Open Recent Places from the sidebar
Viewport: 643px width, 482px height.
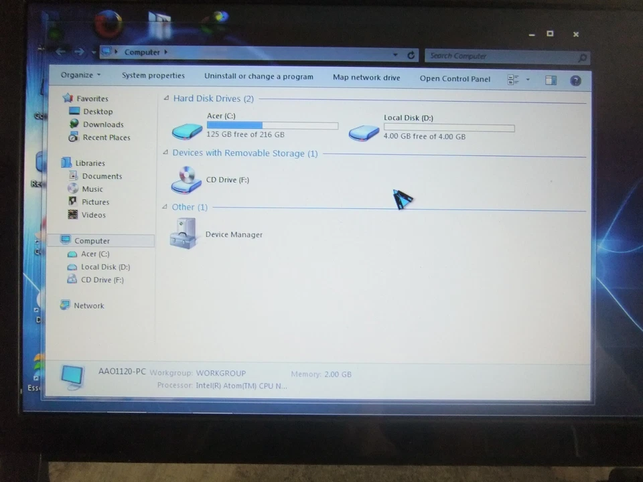106,137
